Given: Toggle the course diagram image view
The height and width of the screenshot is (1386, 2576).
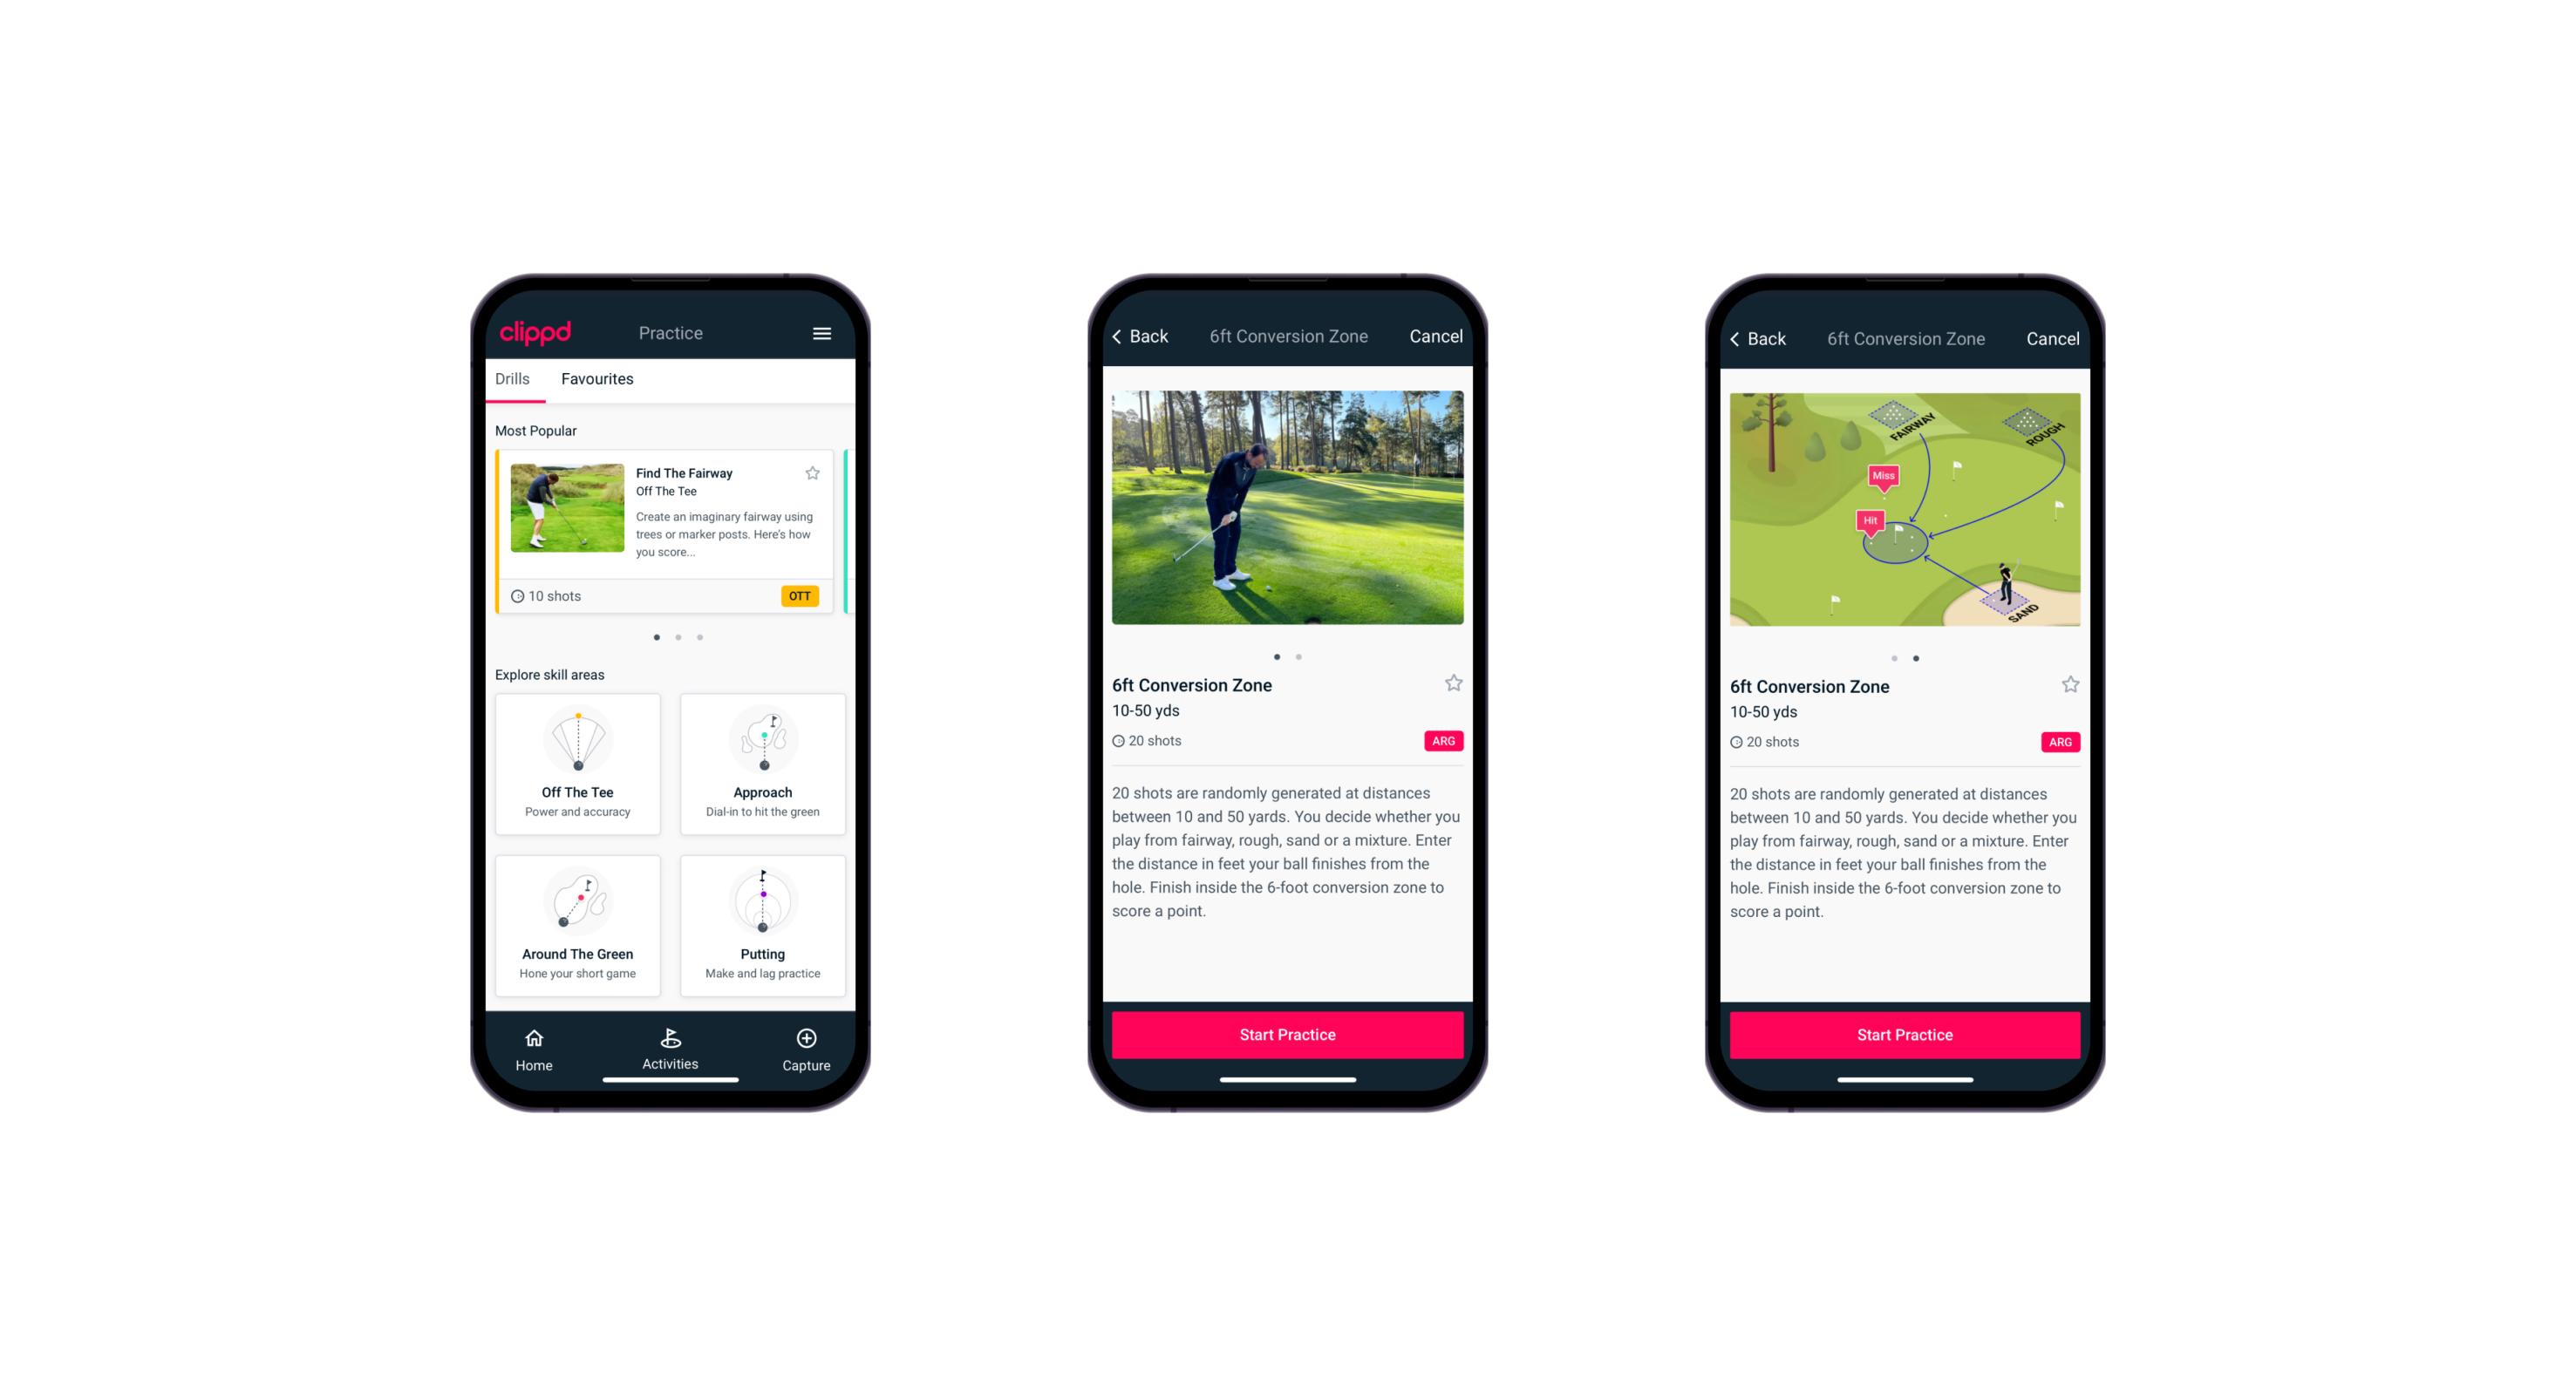Looking at the screenshot, I should (1301, 657).
